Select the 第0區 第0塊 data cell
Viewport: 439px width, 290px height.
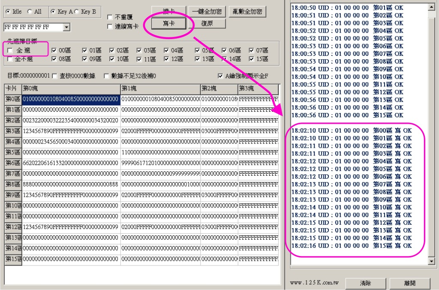tap(71, 99)
